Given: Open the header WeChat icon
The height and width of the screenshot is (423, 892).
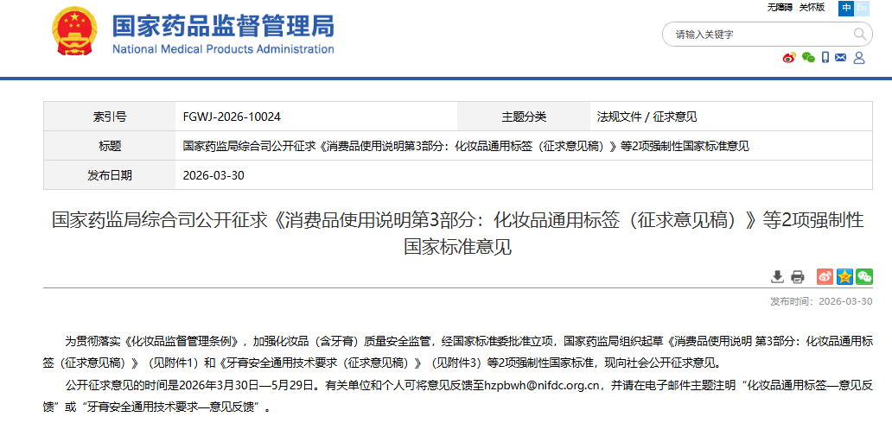Looking at the screenshot, I should [808, 58].
